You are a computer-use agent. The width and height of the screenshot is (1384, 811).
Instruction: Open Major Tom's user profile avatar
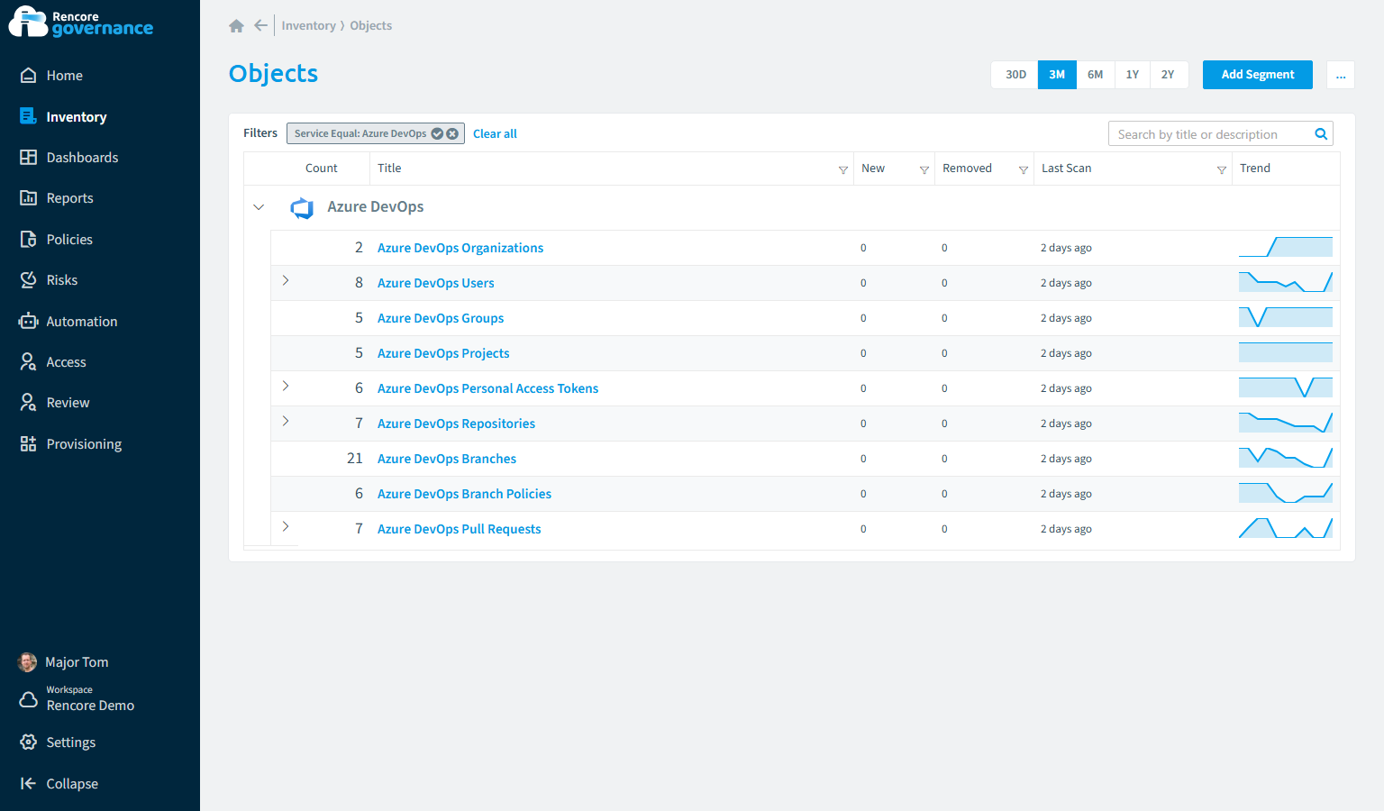coord(28,662)
